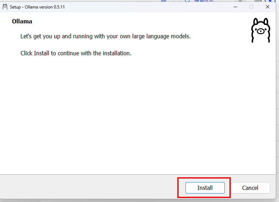
Task: Minimize the Ollama setup window
Action: pyautogui.click(x=235, y=7)
